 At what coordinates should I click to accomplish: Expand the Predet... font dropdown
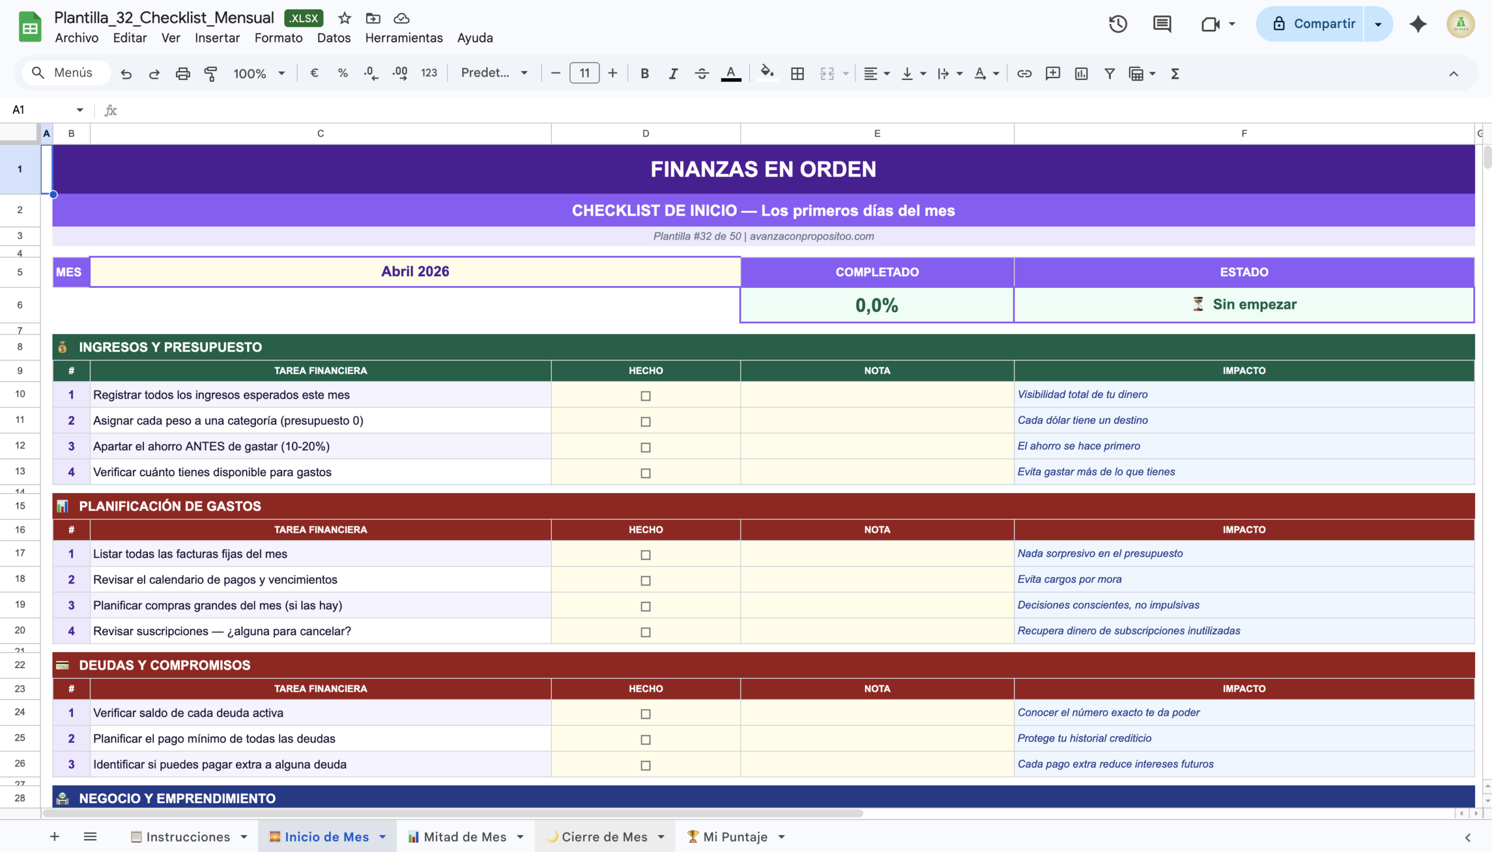click(x=494, y=73)
